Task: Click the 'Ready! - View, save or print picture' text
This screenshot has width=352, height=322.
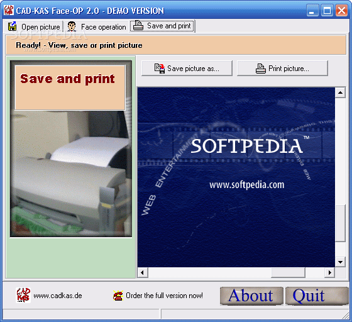Action: [x=79, y=45]
